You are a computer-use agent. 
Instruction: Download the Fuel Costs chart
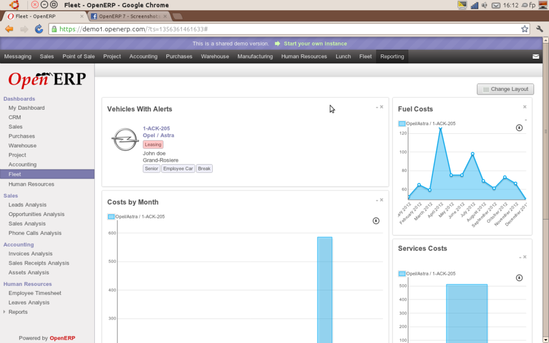[519, 127]
